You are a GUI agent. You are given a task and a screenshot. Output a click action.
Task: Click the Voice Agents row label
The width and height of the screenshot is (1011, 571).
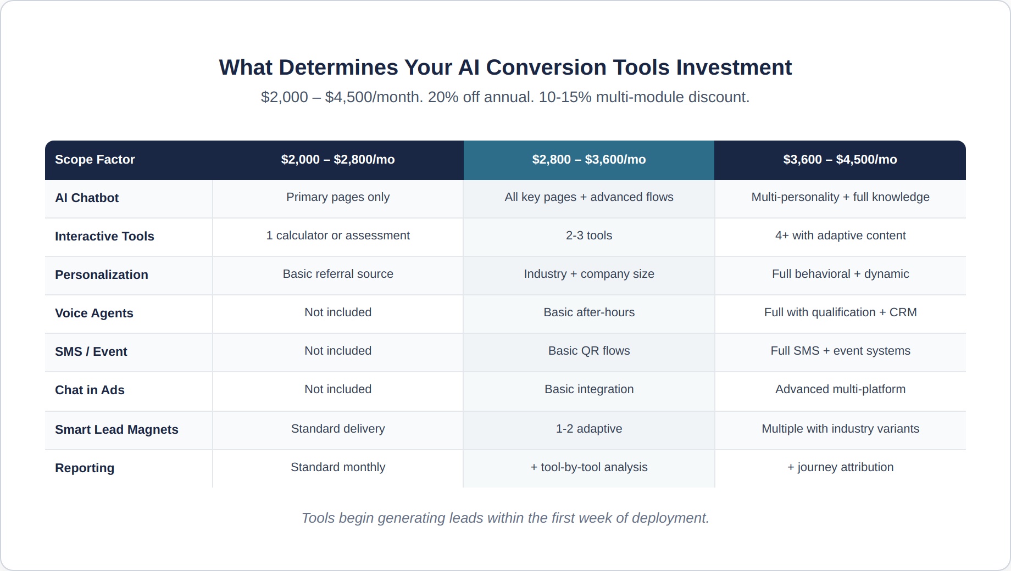click(94, 314)
